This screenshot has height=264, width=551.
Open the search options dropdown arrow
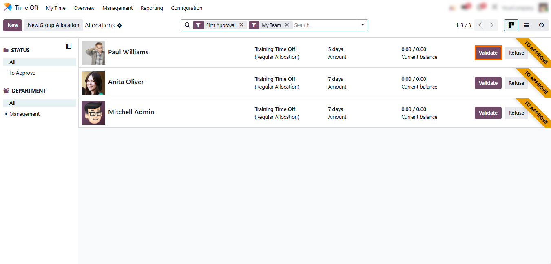[x=362, y=25]
